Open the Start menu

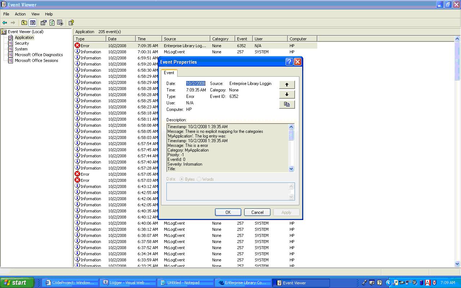click(x=17, y=283)
